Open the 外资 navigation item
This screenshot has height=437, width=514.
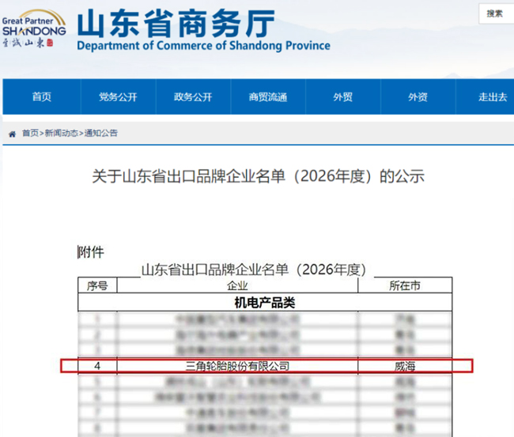point(418,97)
